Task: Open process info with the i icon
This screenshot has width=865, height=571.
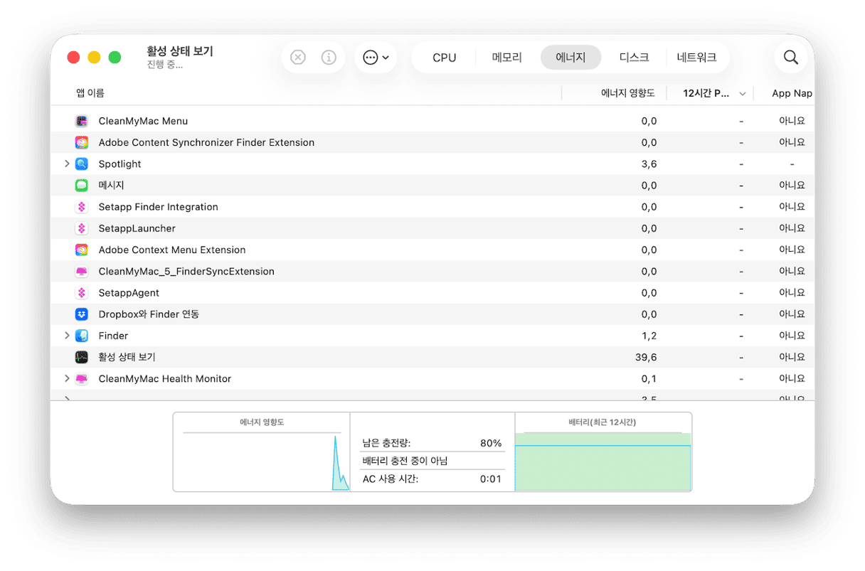Action: 329,58
